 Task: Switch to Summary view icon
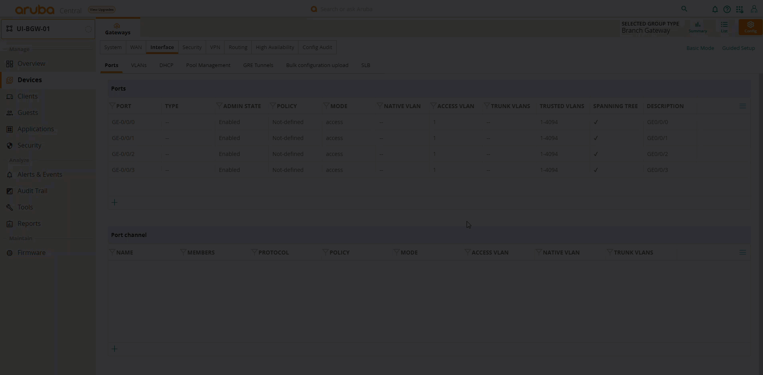point(697,27)
